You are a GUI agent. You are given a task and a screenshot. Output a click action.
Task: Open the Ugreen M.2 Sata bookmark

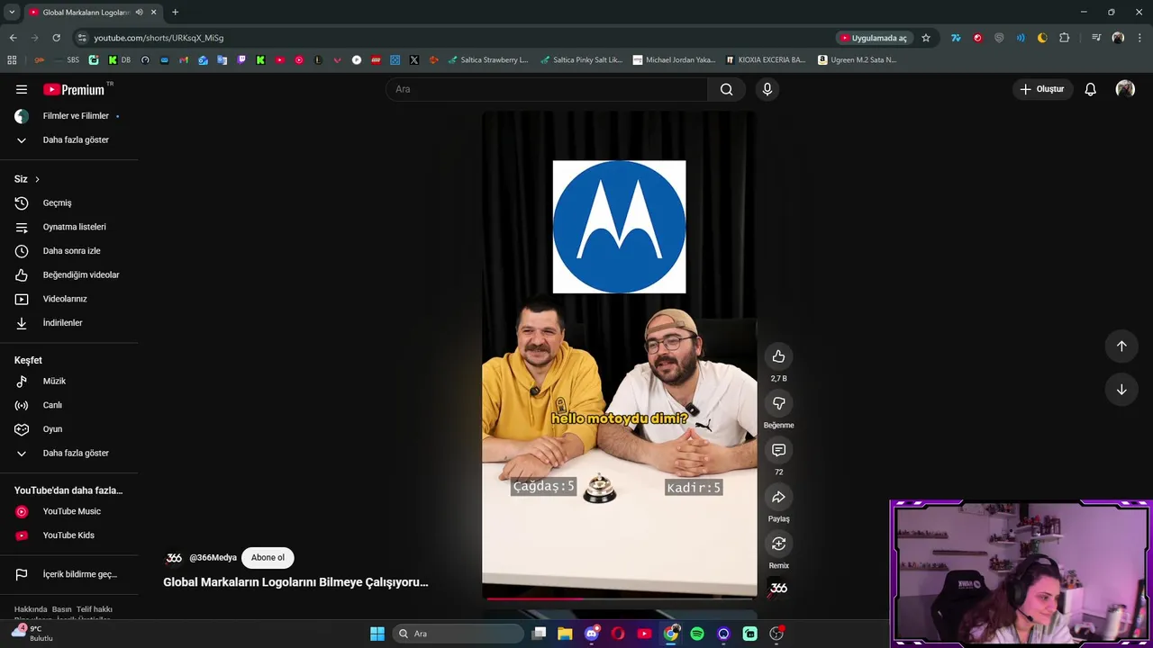[x=858, y=60]
